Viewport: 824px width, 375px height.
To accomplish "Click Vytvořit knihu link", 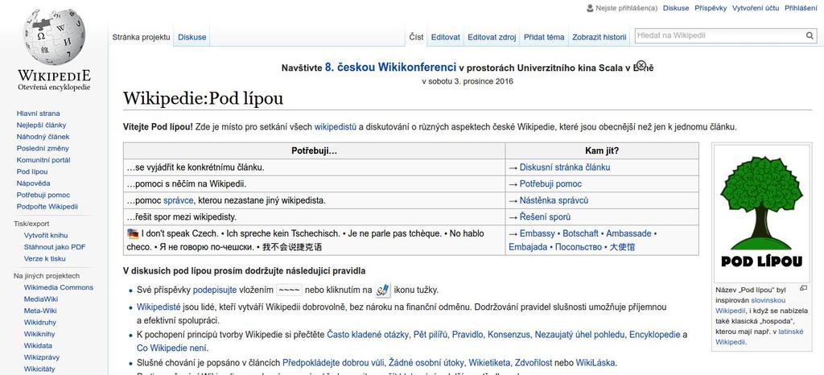I will point(46,235).
